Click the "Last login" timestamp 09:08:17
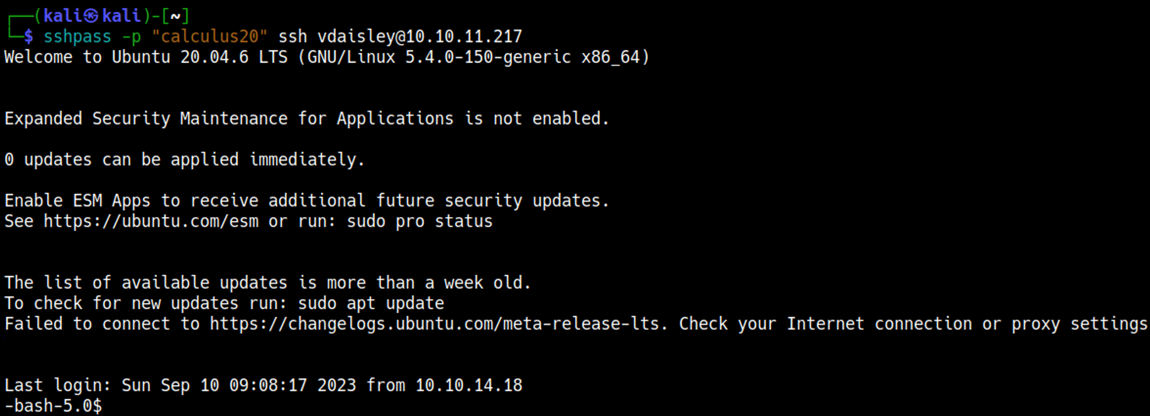The height and width of the screenshot is (416, 1150). pyautogui.click(x=268, y=386)
